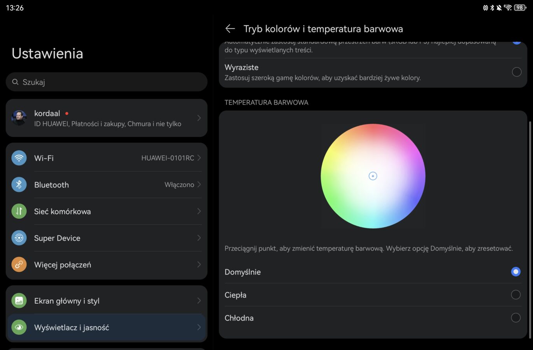Tap the Bluetooth icon in settings list
533x350 pixels.
(x=19, y=185)
